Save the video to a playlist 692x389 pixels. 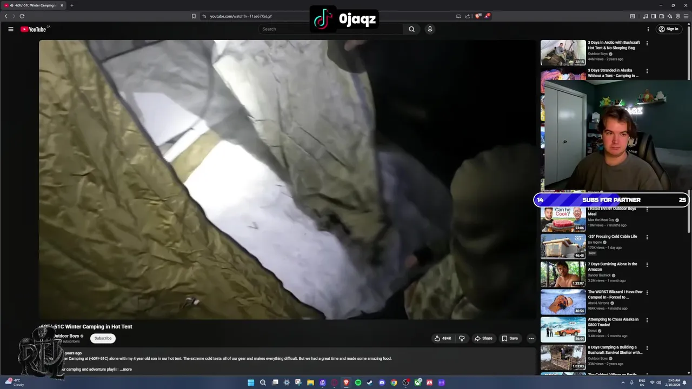(x=510, y=338)
